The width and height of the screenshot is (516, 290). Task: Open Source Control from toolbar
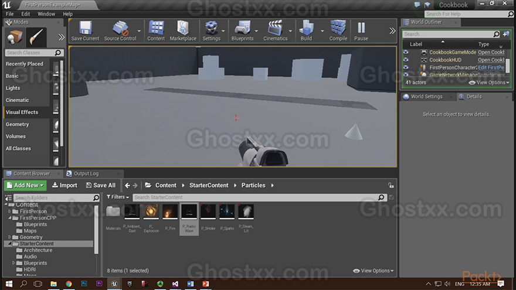pos(120,31)
